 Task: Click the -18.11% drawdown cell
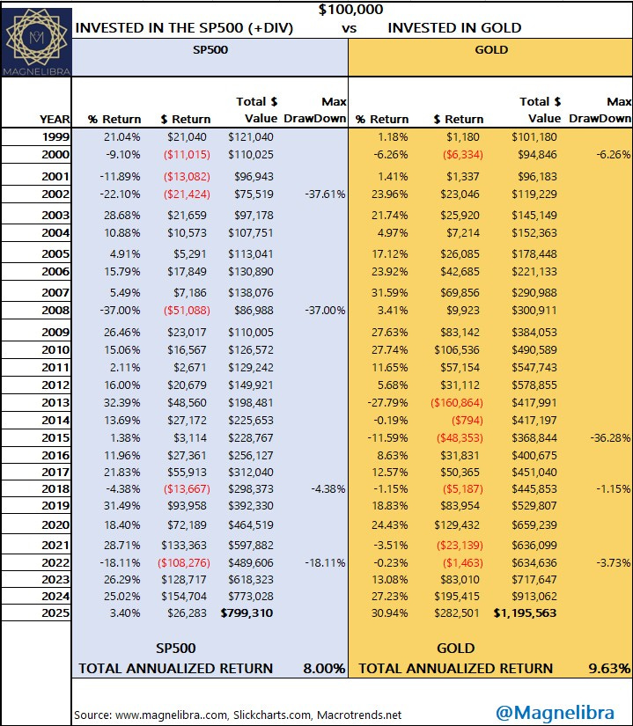[325, 563]
